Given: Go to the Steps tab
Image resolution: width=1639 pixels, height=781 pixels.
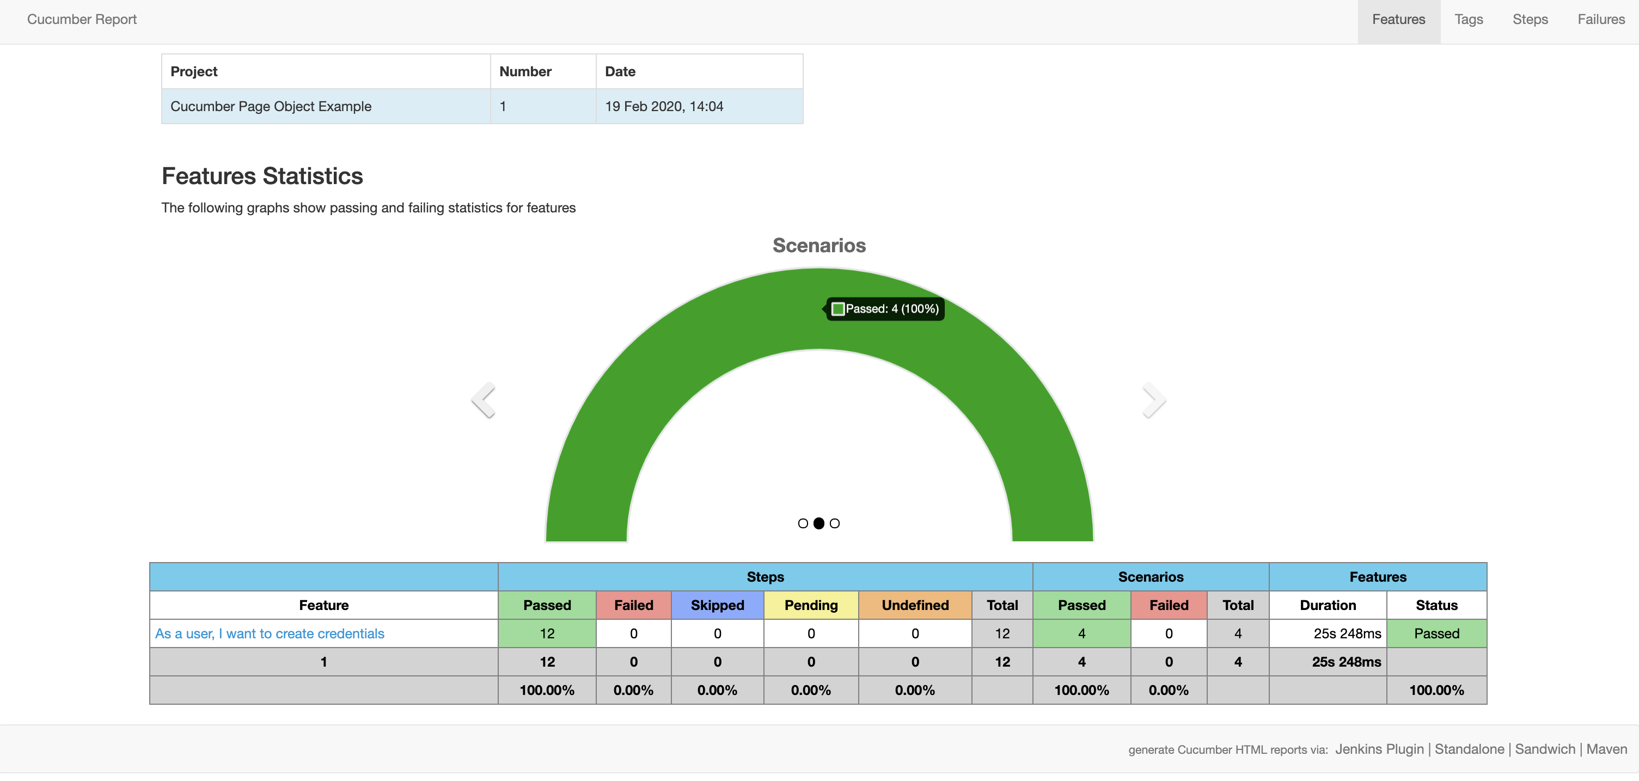Looking at the screenshot, I should [1530, 20].
